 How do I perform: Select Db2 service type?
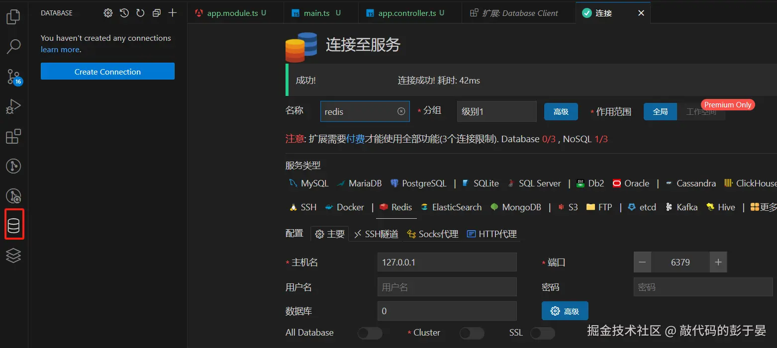(590, 183)
